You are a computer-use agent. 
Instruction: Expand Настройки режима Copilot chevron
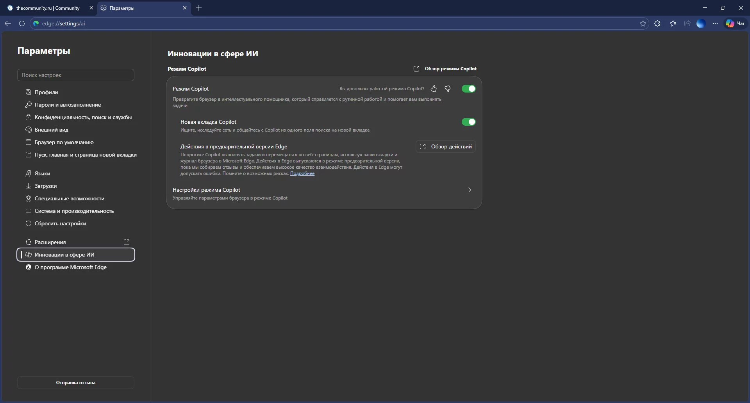[x=470, y=190]
